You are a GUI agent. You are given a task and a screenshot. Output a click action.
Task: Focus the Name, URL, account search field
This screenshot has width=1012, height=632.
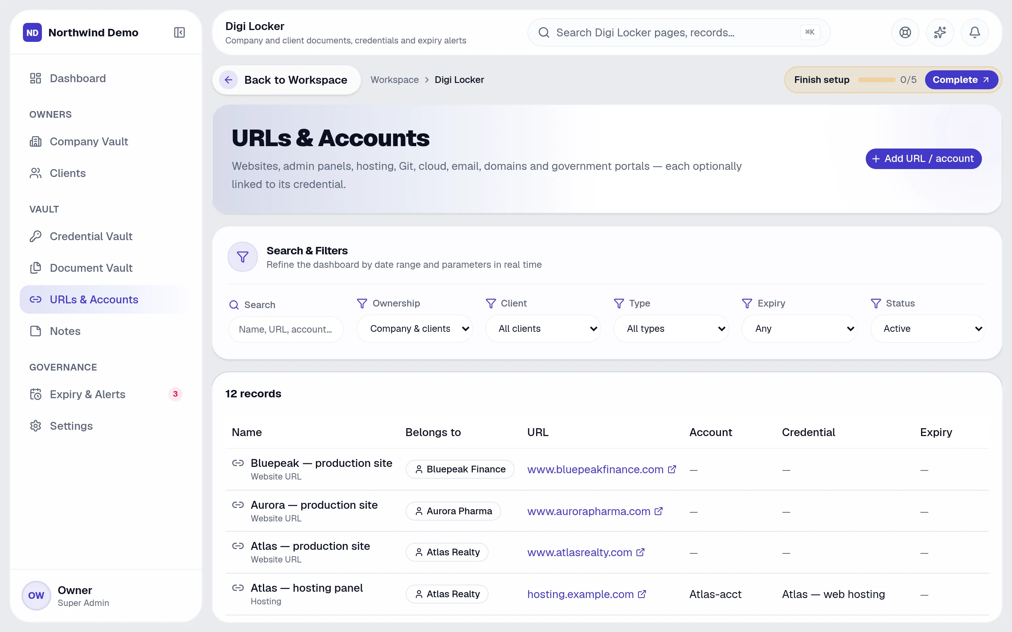point(286,329)
